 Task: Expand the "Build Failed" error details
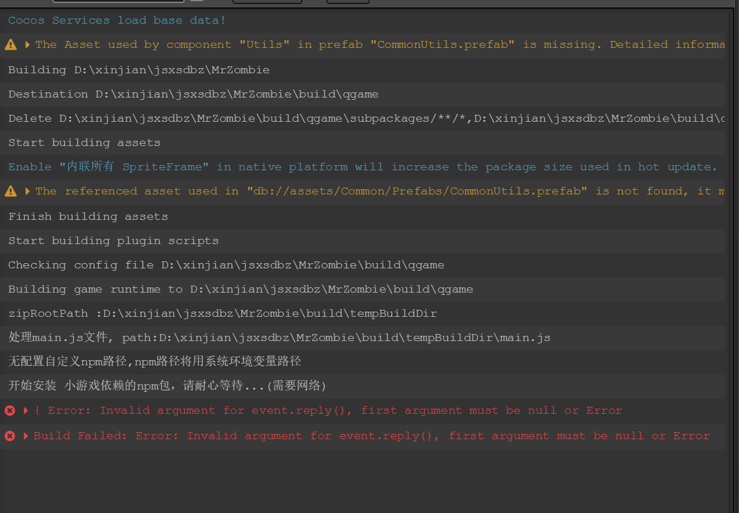point(26,436)
